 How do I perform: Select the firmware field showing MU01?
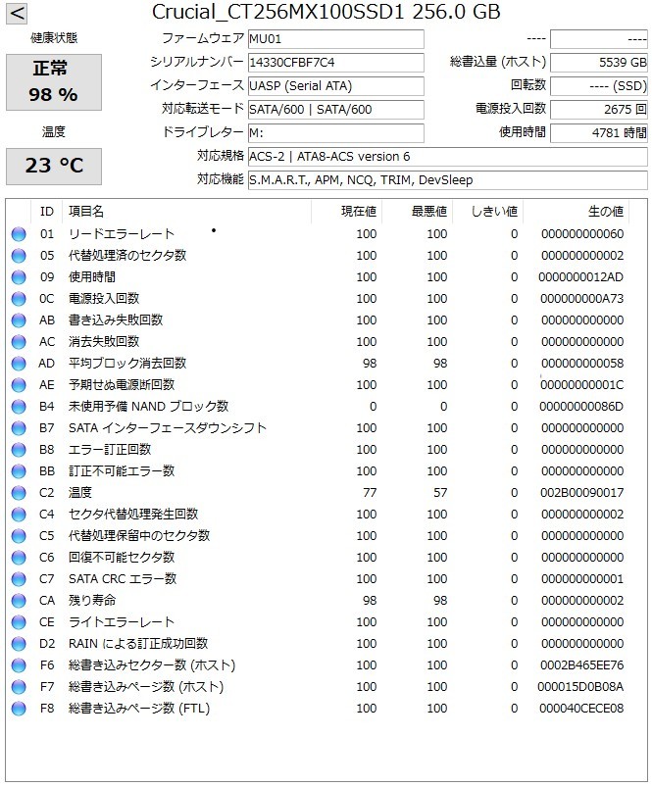coord(335,39)
